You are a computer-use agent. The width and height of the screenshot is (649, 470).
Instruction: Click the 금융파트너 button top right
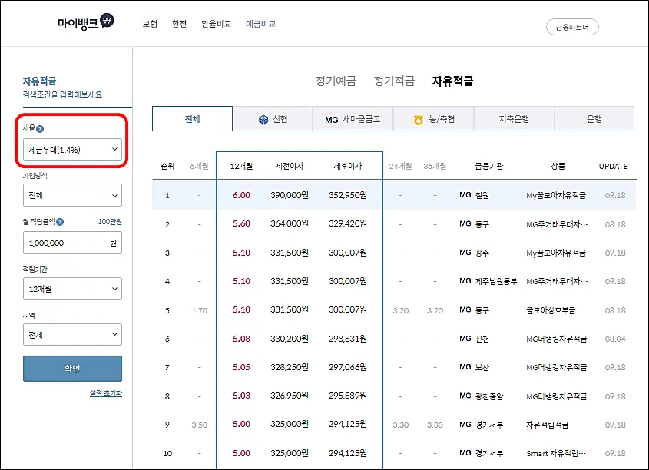click(x=572, y=26)
